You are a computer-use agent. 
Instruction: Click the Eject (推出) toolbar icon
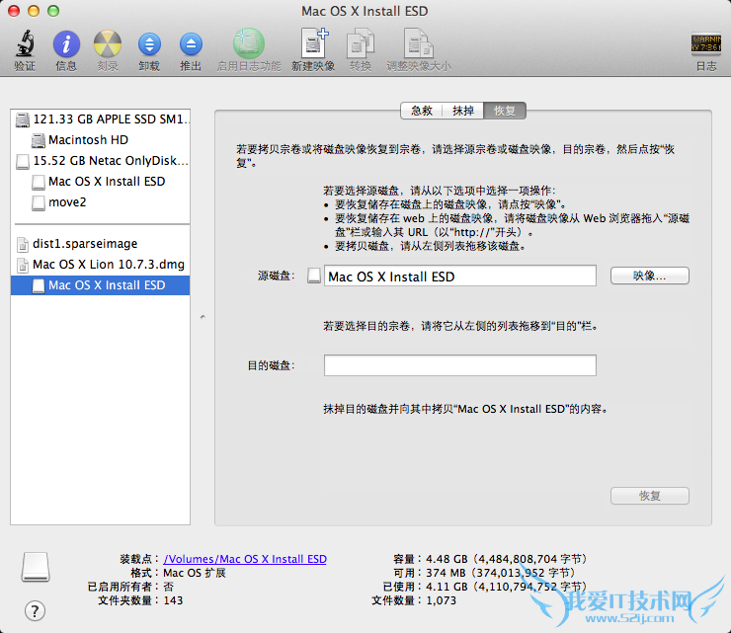click(x=191, y=44)
